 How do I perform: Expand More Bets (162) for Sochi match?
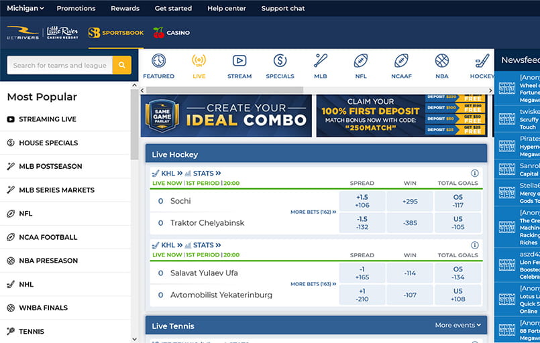point(313,212)
